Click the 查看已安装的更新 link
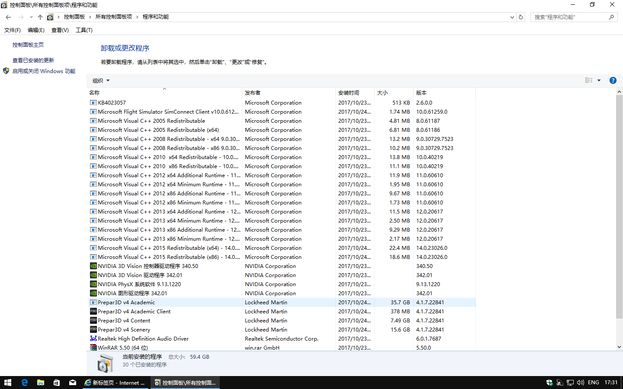 point(33,61)
